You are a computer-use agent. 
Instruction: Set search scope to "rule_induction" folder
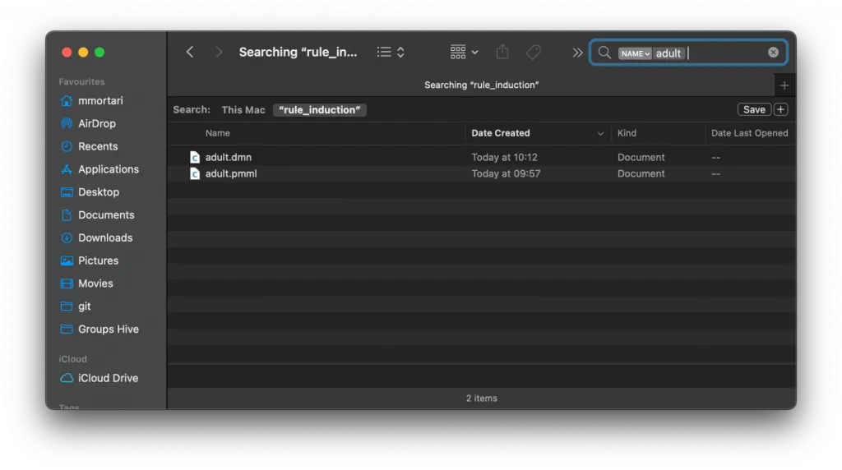pyautogui.click(x=320, y=110)
